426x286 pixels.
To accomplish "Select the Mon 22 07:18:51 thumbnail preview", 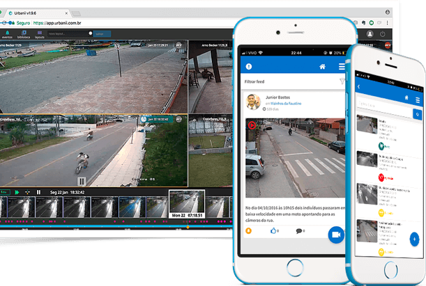I will point(186,205).
